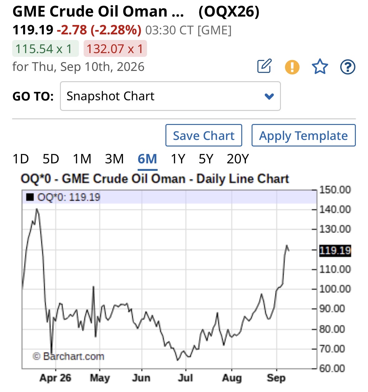Switch to the 1M time range
This screenshot has width=368, height=392.
coord(82,159)
